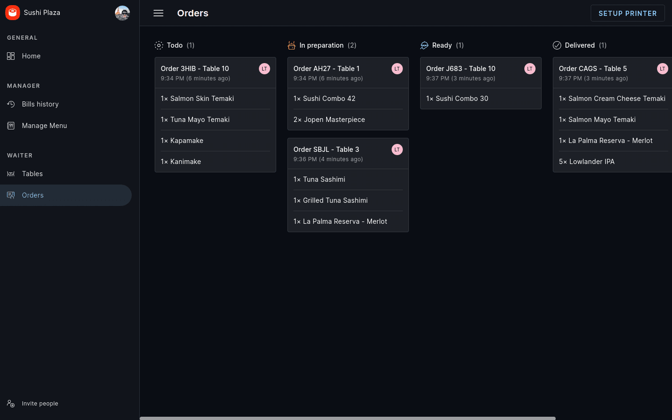Select '1× Tuna Sashimi' item
This screenshot has height=420, width=672.
[348, 179]
